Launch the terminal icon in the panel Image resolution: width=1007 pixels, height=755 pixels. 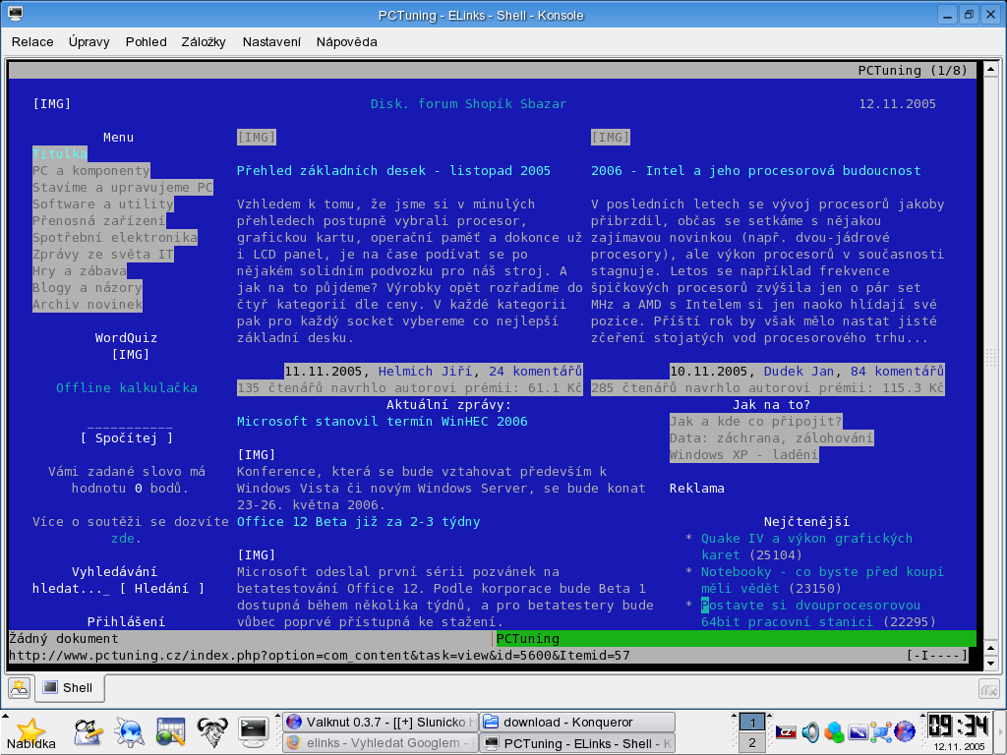253,731
